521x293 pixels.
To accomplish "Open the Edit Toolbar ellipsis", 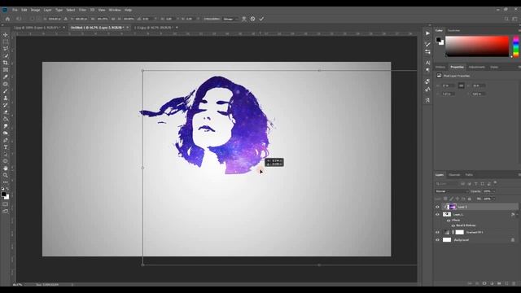I will pyautogui.click(x=6, y=182).
